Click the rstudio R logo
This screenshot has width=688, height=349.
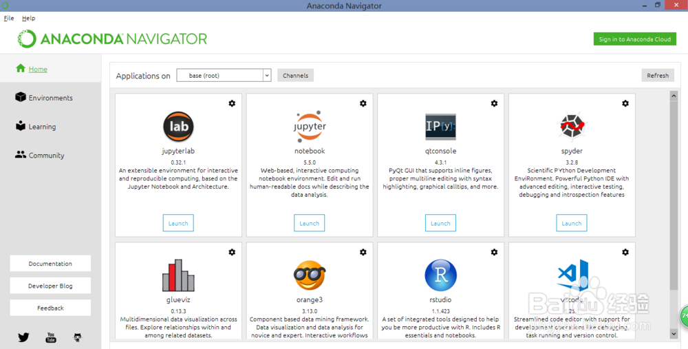440,275
